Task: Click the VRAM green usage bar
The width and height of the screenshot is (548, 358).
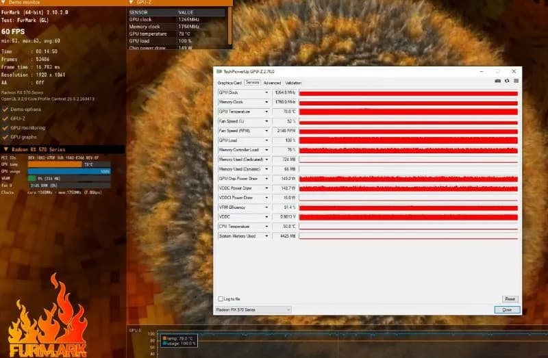Action: pos(32,178)
